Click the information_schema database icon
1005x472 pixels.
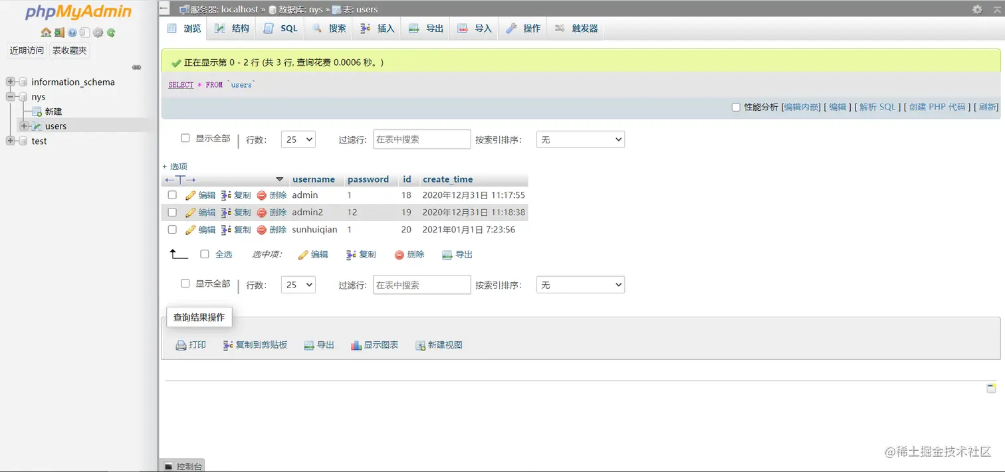24,82
